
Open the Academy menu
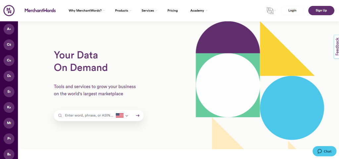pyautogui.click(x=197, y=11)
